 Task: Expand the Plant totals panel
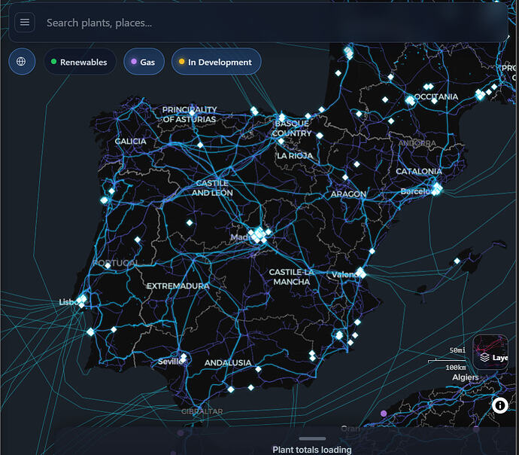pos(312,450)
